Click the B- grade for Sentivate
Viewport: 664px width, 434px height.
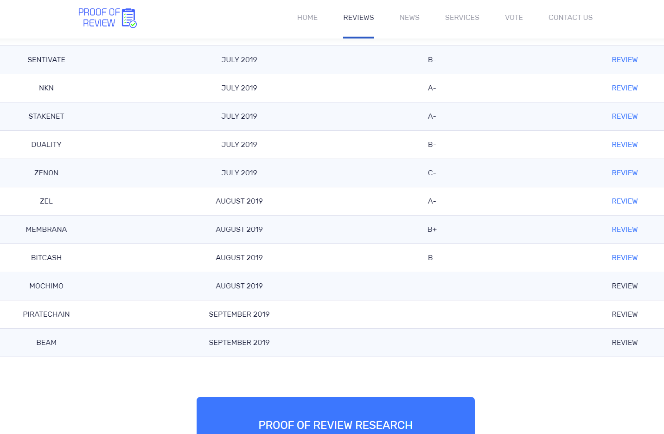[432, 60]
